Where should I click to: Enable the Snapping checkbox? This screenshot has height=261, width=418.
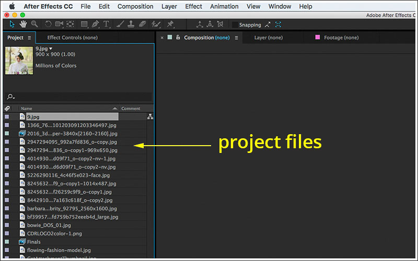click(235, 25)
